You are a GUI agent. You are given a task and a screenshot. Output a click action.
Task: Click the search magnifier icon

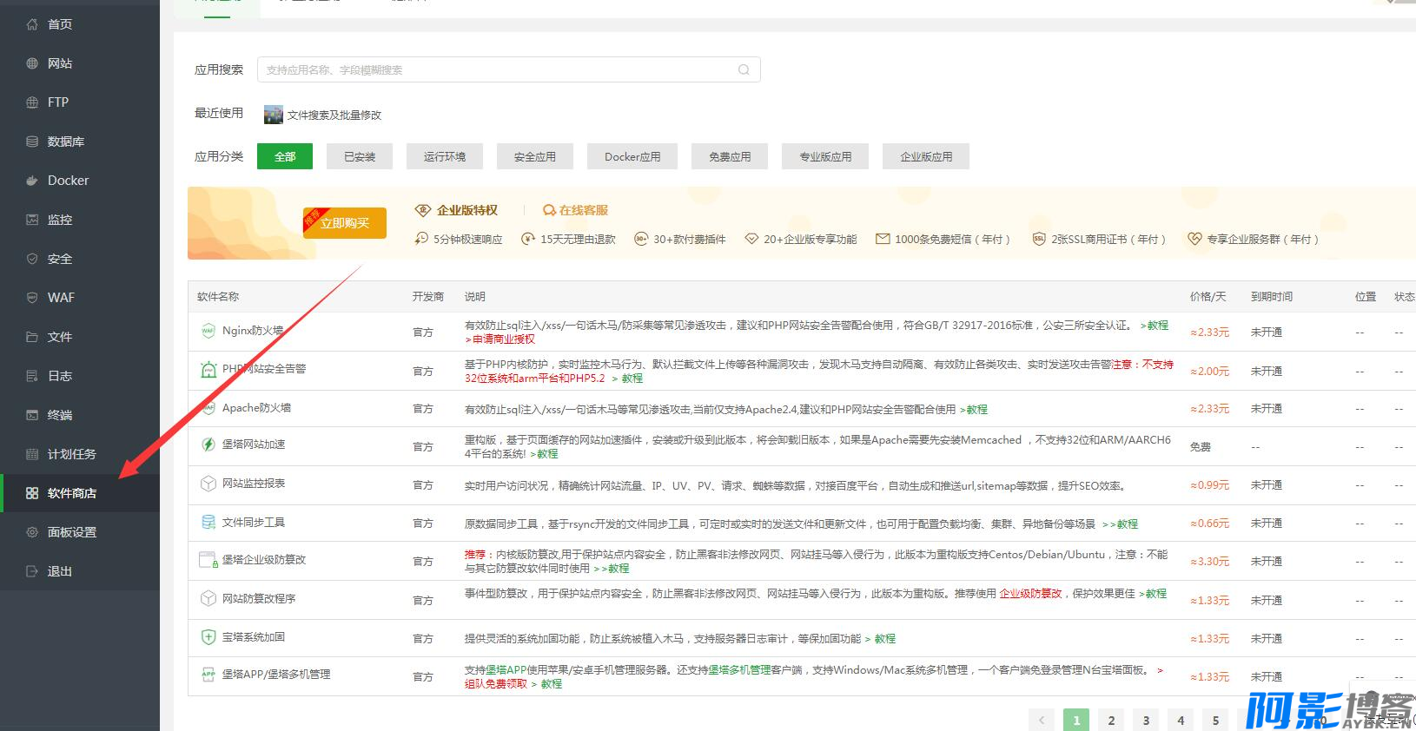744,69
